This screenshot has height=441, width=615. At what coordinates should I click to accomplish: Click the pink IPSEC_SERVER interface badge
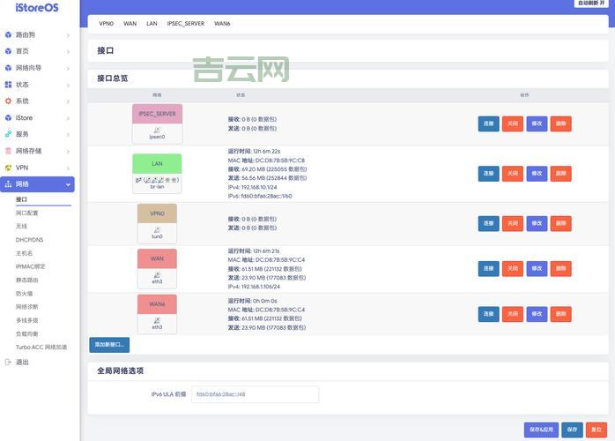pos(158,114)
